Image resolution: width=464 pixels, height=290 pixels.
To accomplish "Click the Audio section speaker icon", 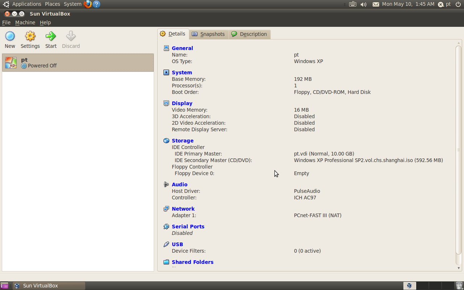I will 166,185.
